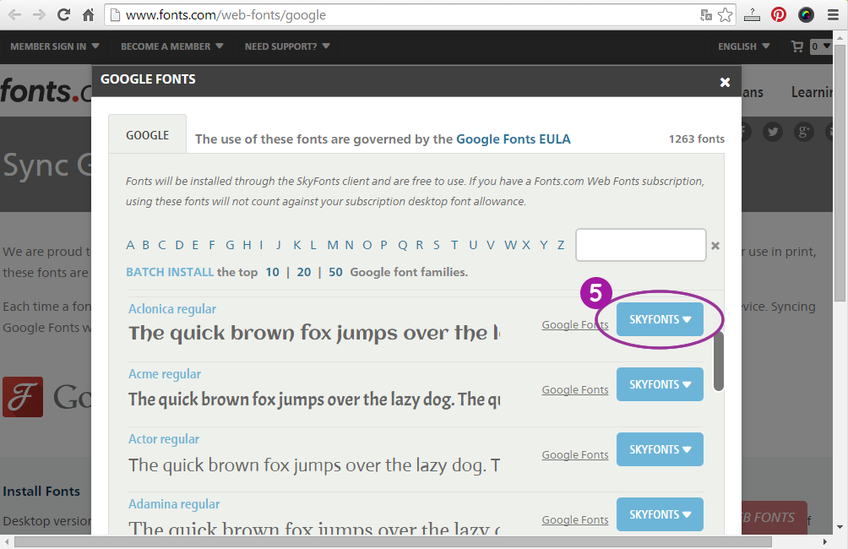
Task: Filter fonts by letter M
Action: (333, 245)
